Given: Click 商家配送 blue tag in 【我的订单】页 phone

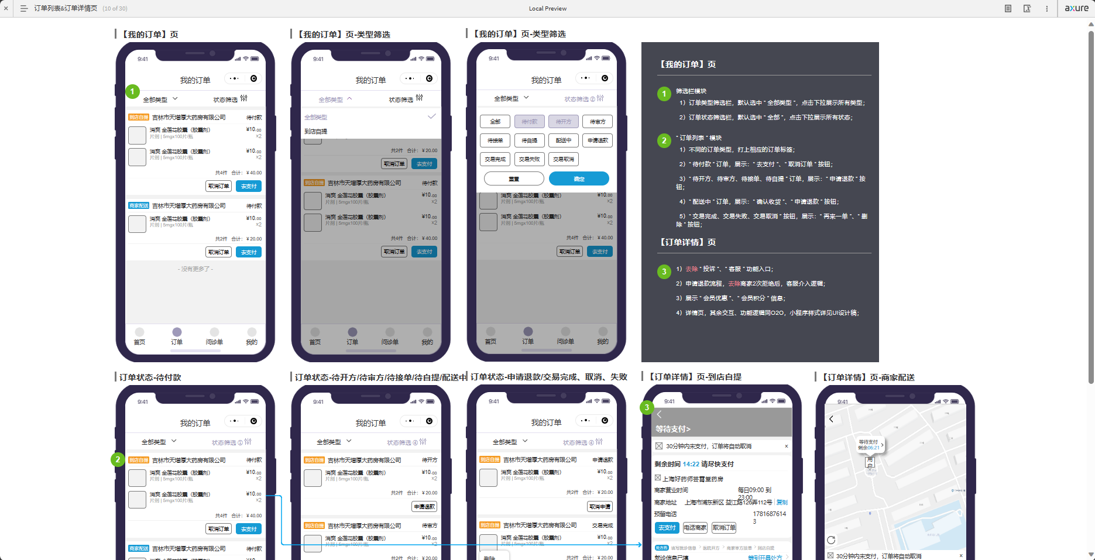Looking at the screenshot, I should tap(139, 205).
